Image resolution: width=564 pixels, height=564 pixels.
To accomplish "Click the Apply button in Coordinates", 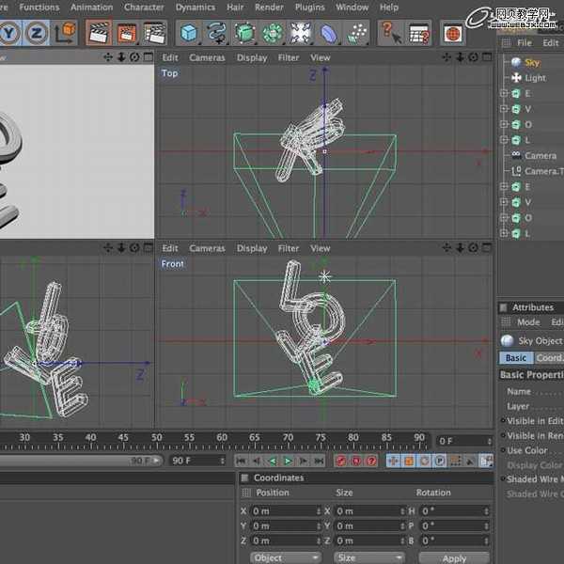I will click(x=454, y=557).
